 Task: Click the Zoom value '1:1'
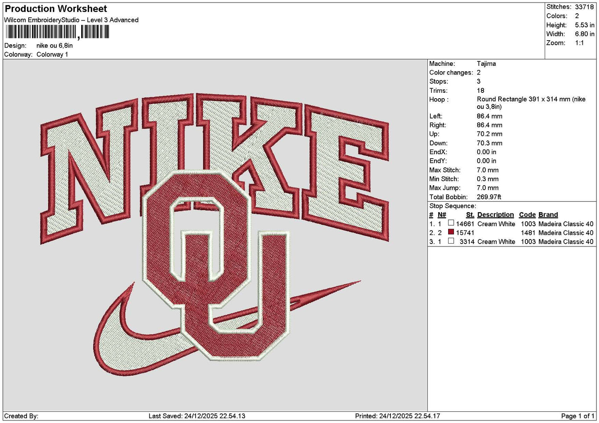[579, 43]
